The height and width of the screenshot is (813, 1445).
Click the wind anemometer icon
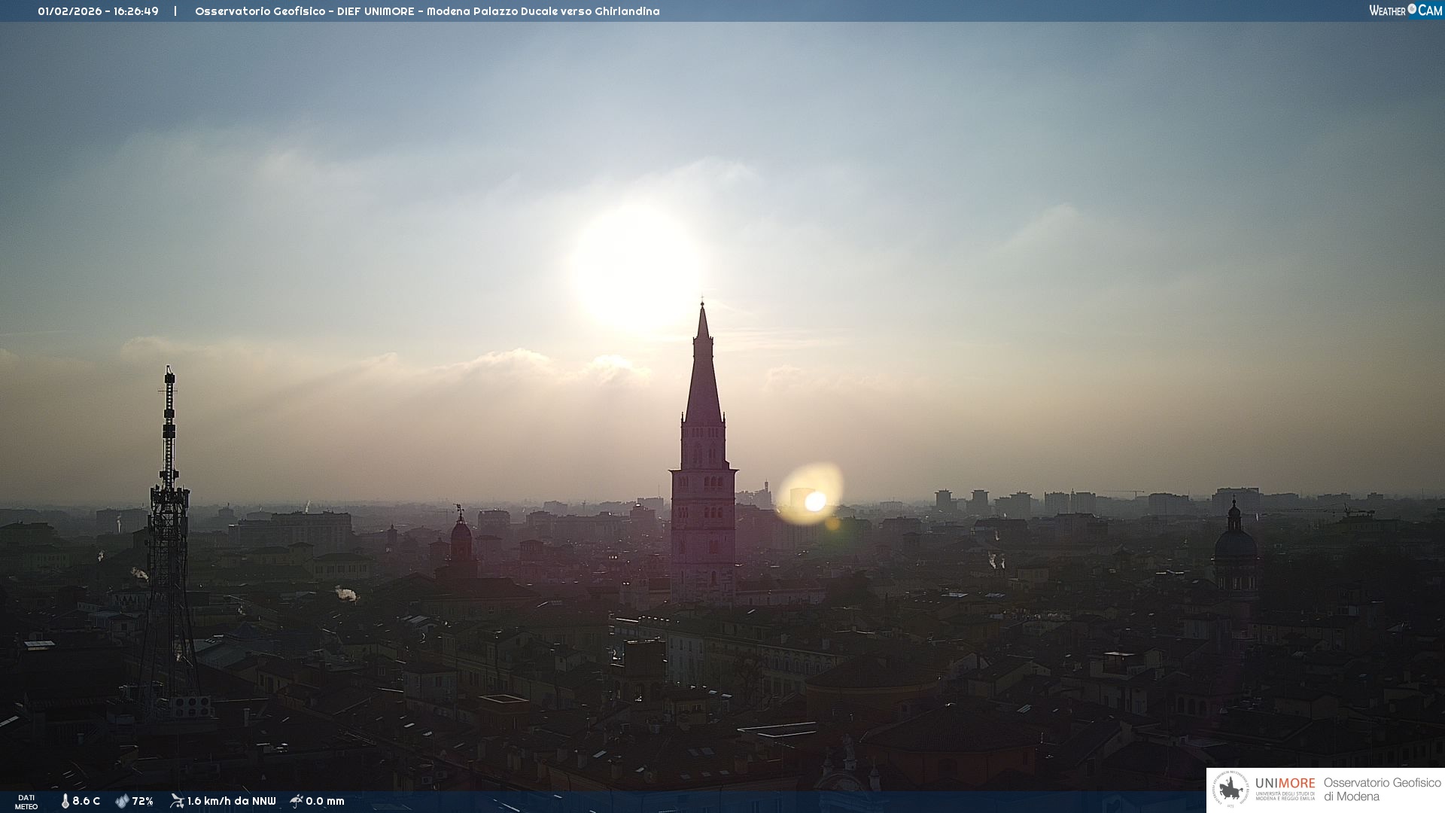(177, 801)
